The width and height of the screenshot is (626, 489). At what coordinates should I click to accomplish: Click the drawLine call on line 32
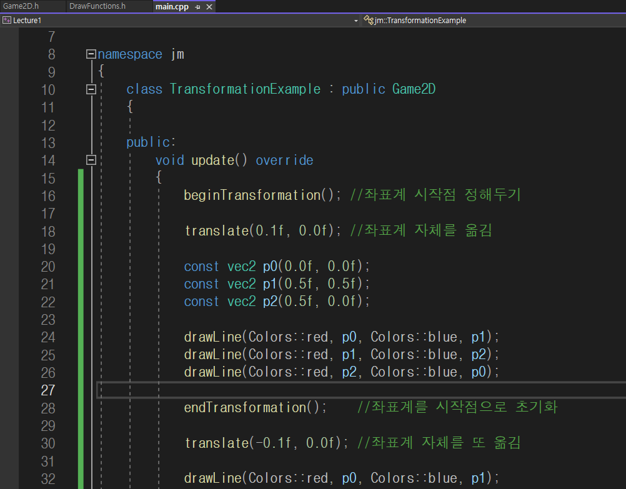tap(342, 478)
